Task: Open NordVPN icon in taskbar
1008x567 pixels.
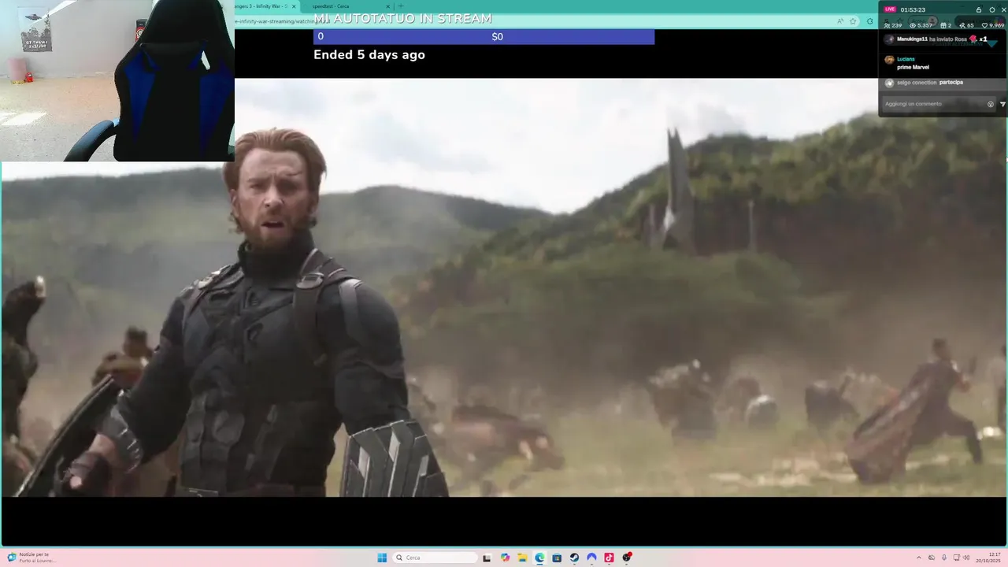Action: tap(591, 558)
